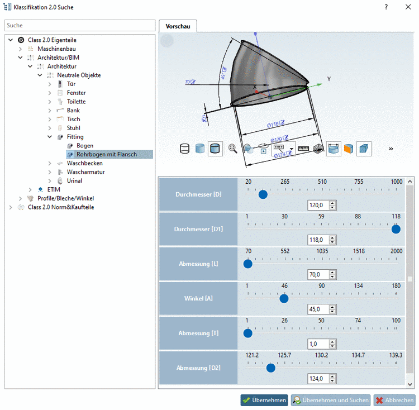The width and height of the screenshot is (419, 410).
Task: Click transparency view icon in preview toolbar
Action: [249, 149]
